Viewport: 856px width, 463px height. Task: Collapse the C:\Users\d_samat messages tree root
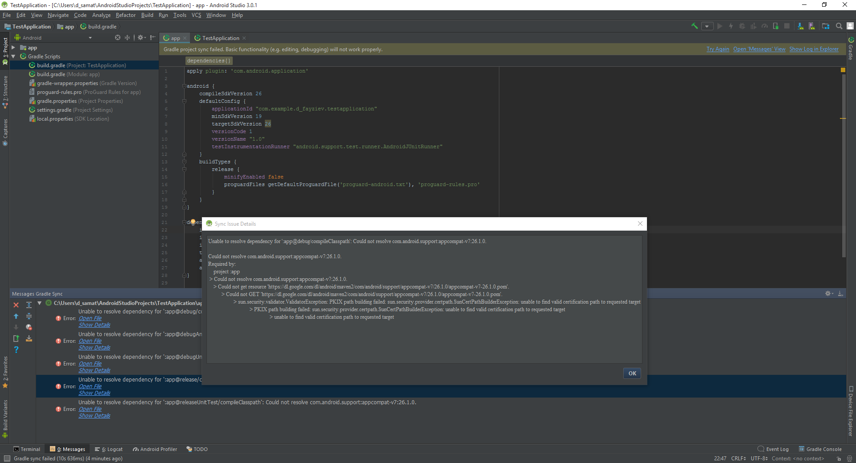(x=39, y=303)
